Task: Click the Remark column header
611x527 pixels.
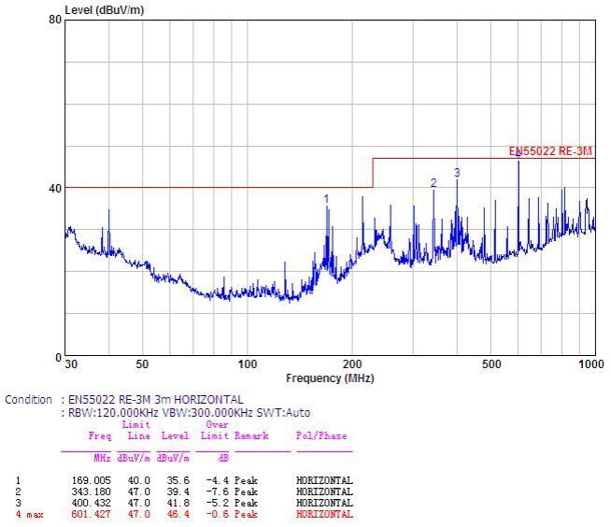Action: click(251, 435)
